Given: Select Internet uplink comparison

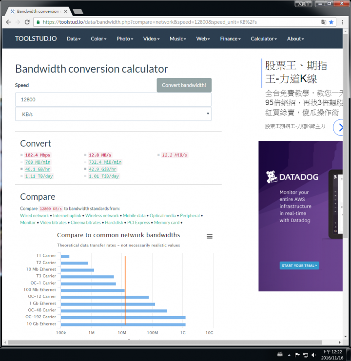Looking at the screenshot, I should [67, 215].
